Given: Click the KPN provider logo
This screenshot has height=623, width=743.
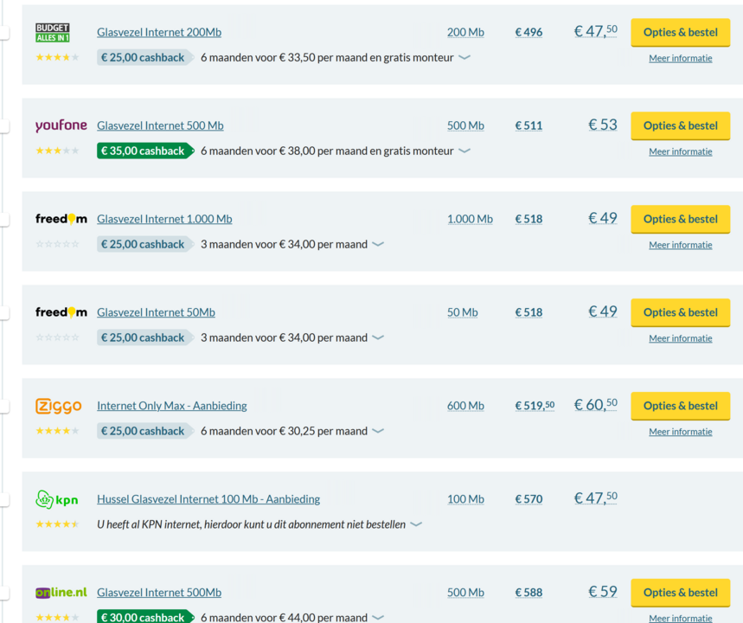Looking at the screenshot, I should 57,499.
